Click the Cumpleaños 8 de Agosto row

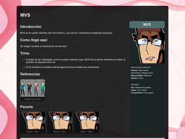tap(142, 93)
